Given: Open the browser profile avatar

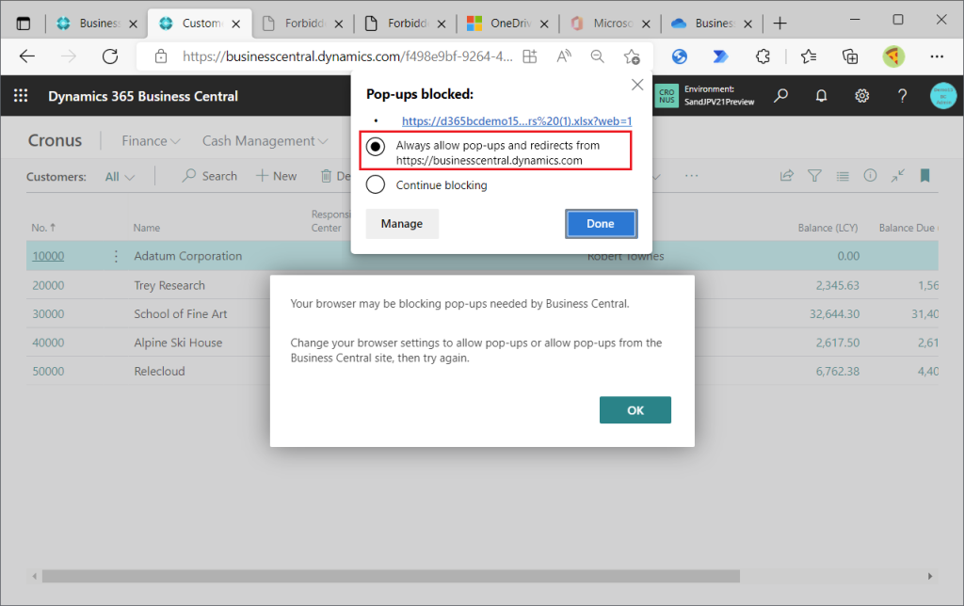Looking at the screenshot, I should (x=893, y=56).
